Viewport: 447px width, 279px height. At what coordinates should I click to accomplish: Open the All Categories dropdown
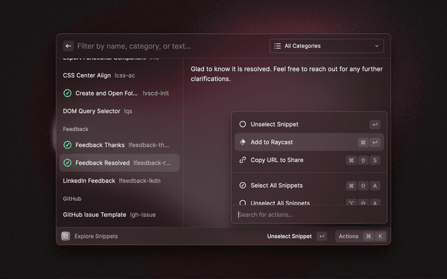326,46
